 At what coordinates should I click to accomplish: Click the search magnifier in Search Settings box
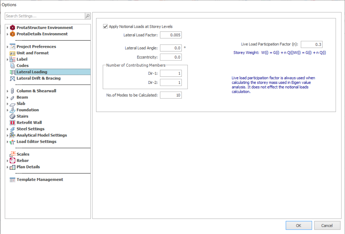tap(87, 16)
